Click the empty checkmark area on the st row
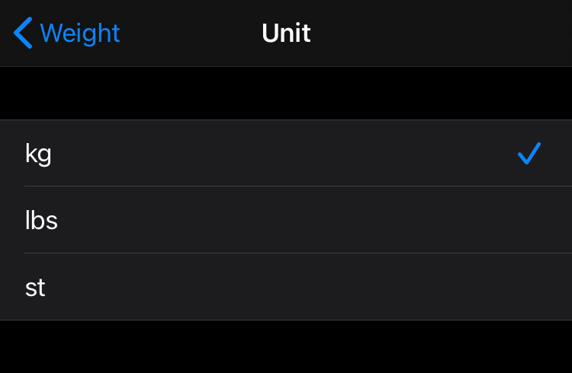The width and height of the screenshot is (572, 373). pyautogui.click(x=529, y=288)
